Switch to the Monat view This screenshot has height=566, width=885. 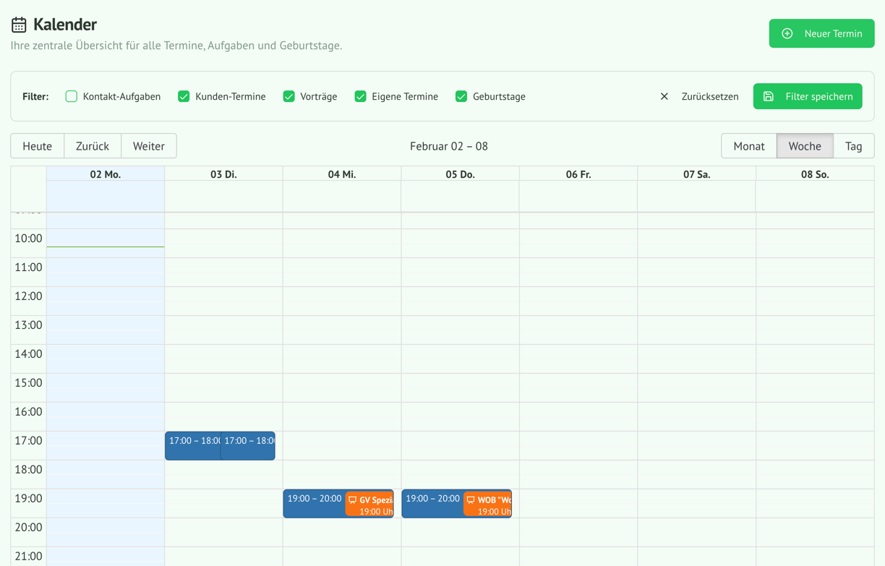pyautogui.click(x=748, y=146)
